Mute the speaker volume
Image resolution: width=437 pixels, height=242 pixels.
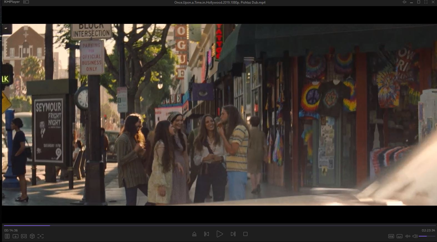(415, 236)
